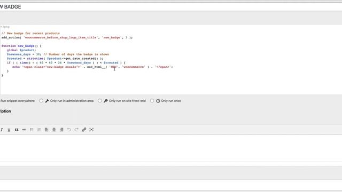The width and height of the screenshot is (342, 192).
Task: Create a bulleted list in description
Action: 32,130
